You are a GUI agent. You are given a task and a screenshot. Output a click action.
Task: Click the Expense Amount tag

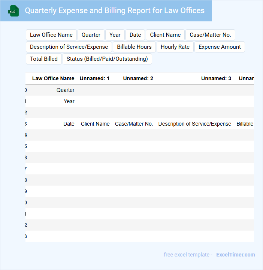click(220, 47)
